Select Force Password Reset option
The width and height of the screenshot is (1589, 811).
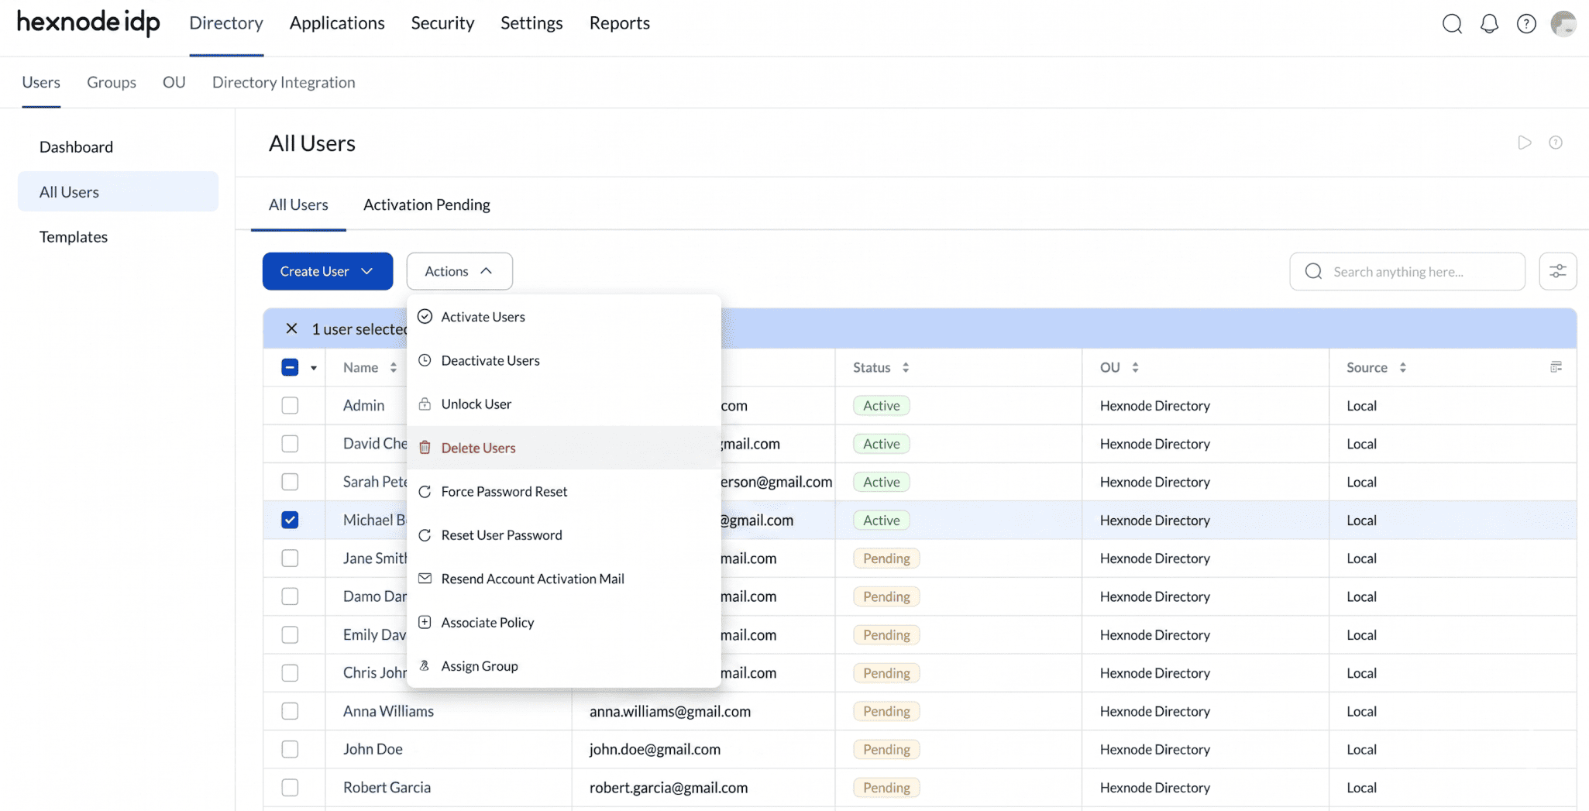click(x=563, y=491)
